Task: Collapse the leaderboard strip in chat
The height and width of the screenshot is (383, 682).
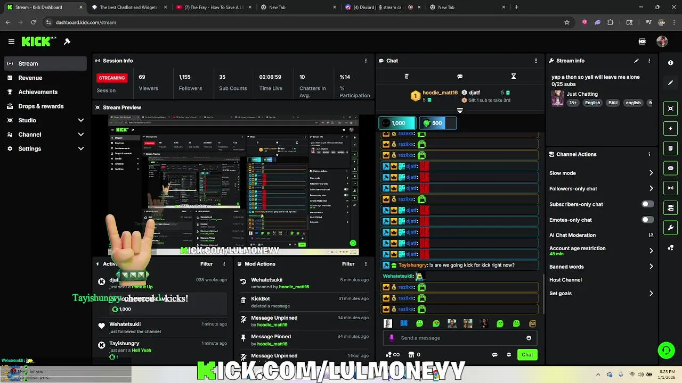Action: 460,111
